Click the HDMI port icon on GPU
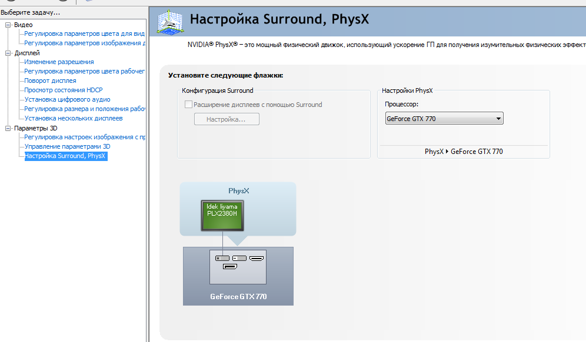The height and width of the screenshot is (342, 586). [x=257, y=258]
